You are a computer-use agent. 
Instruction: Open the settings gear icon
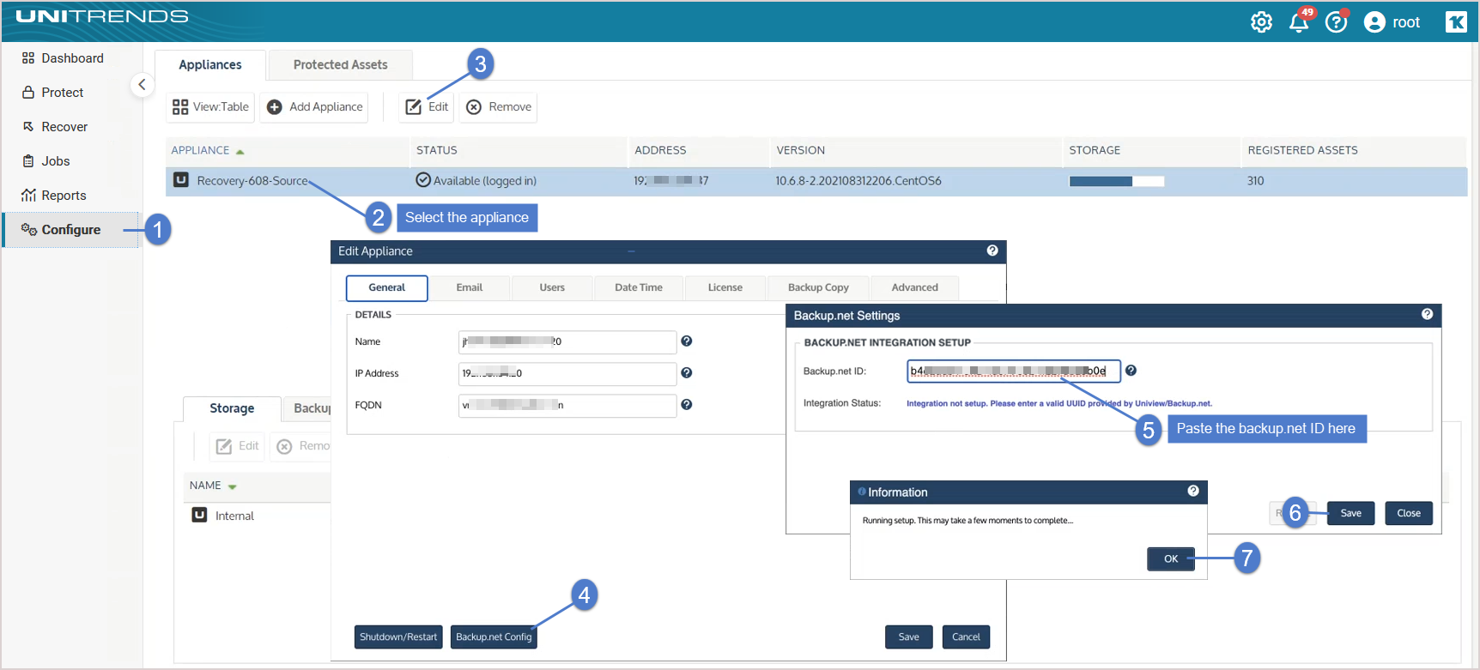pyautogui.click(x=1261, y=22)
